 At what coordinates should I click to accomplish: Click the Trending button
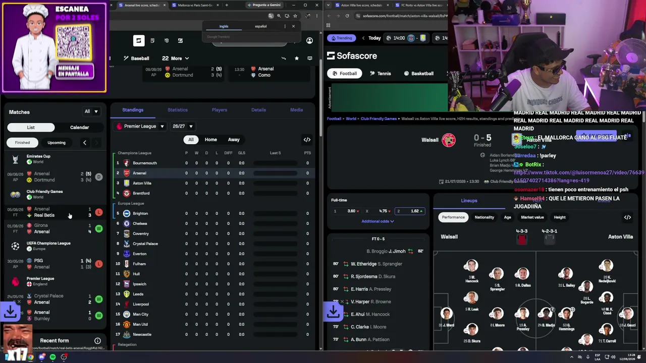[341, 38]
